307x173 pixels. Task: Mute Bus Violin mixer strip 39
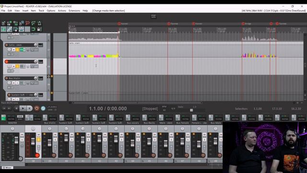55,135
